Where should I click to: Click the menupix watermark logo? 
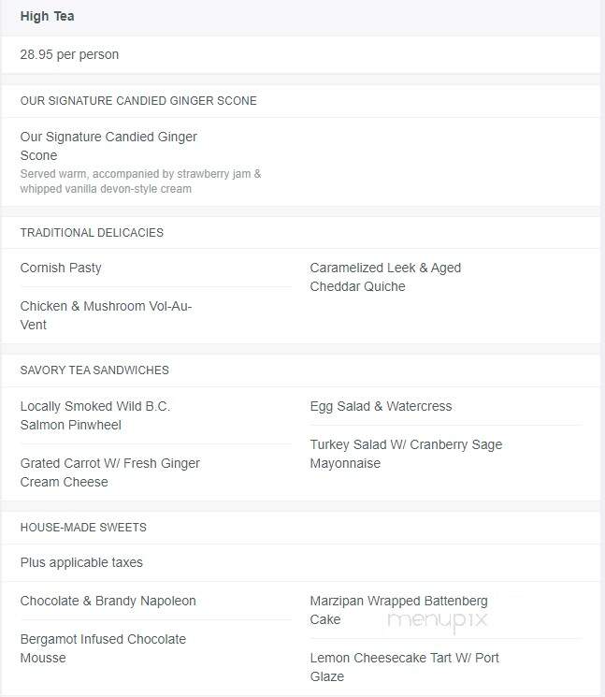coord(438,621)
